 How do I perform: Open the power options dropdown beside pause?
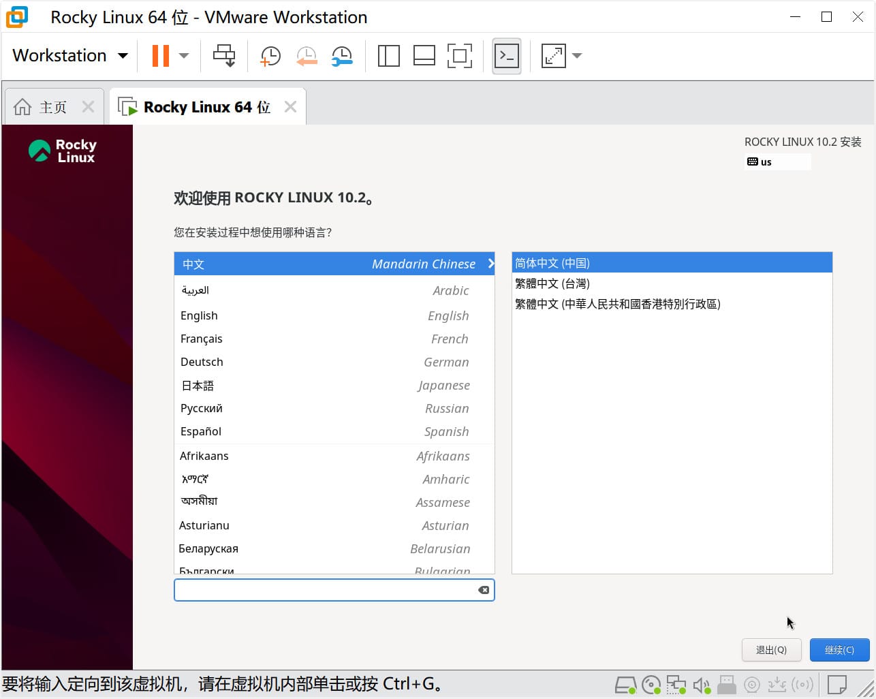click(184, 56)
